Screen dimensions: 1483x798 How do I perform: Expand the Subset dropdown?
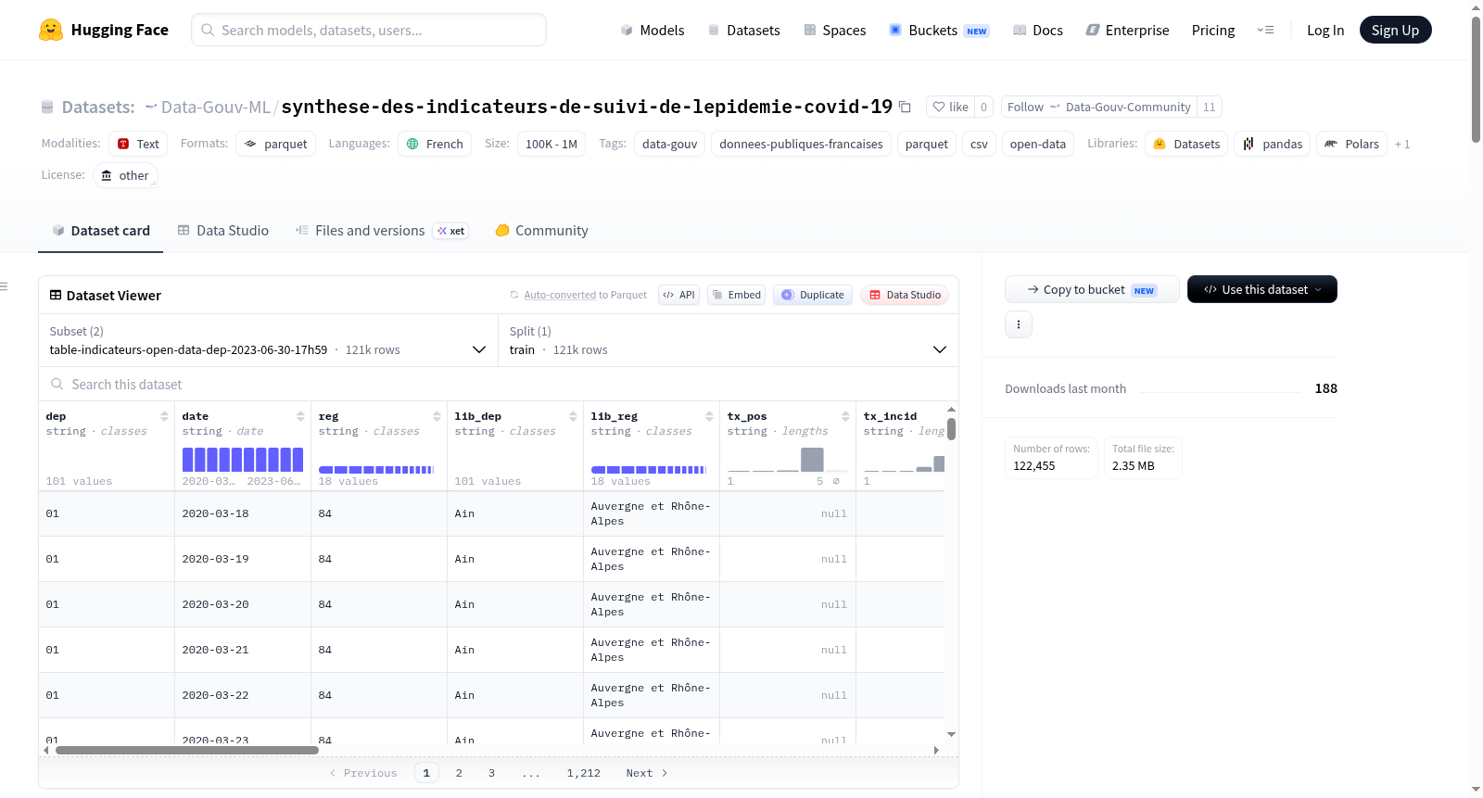[x=269, y=340]
